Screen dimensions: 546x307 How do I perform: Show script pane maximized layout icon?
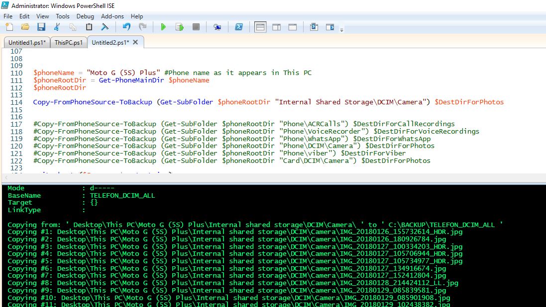point(293,27)
